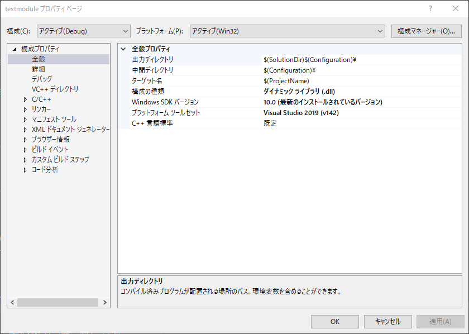
Task: Select VC++ ディレクトリ in the tree
Action: pos(55,89)
